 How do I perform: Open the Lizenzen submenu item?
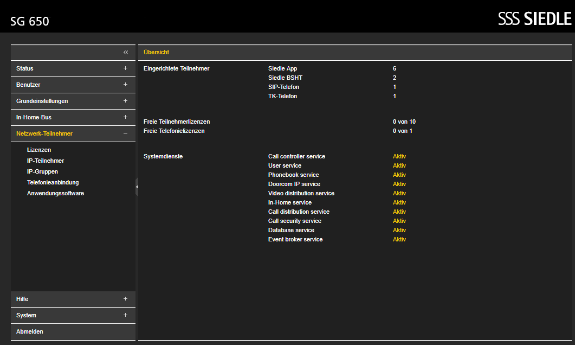click(39, 150)
